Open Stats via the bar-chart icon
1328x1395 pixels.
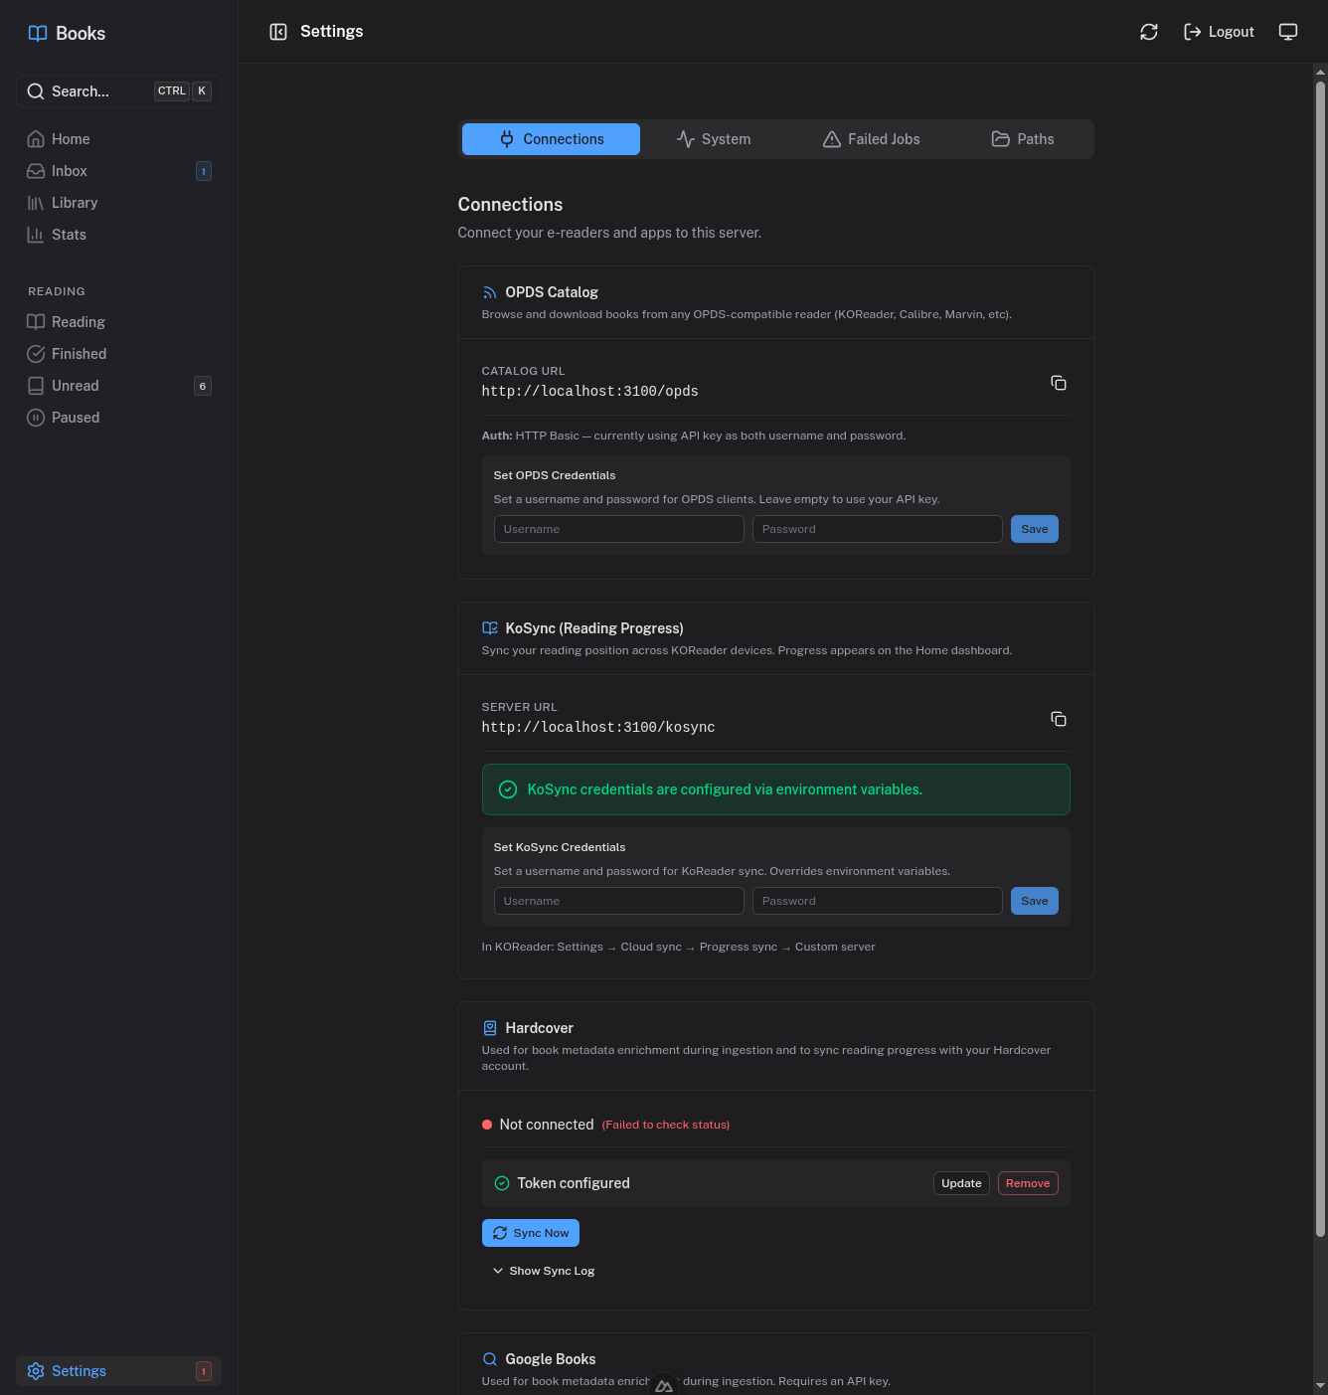point(36,235)
